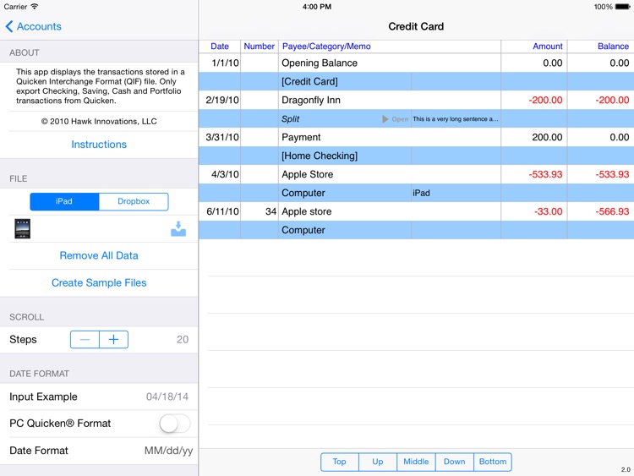The height and width of the screenshot is (476, 634).
Task: Tap the Up scroll button
Action: (x=378, y=462)
